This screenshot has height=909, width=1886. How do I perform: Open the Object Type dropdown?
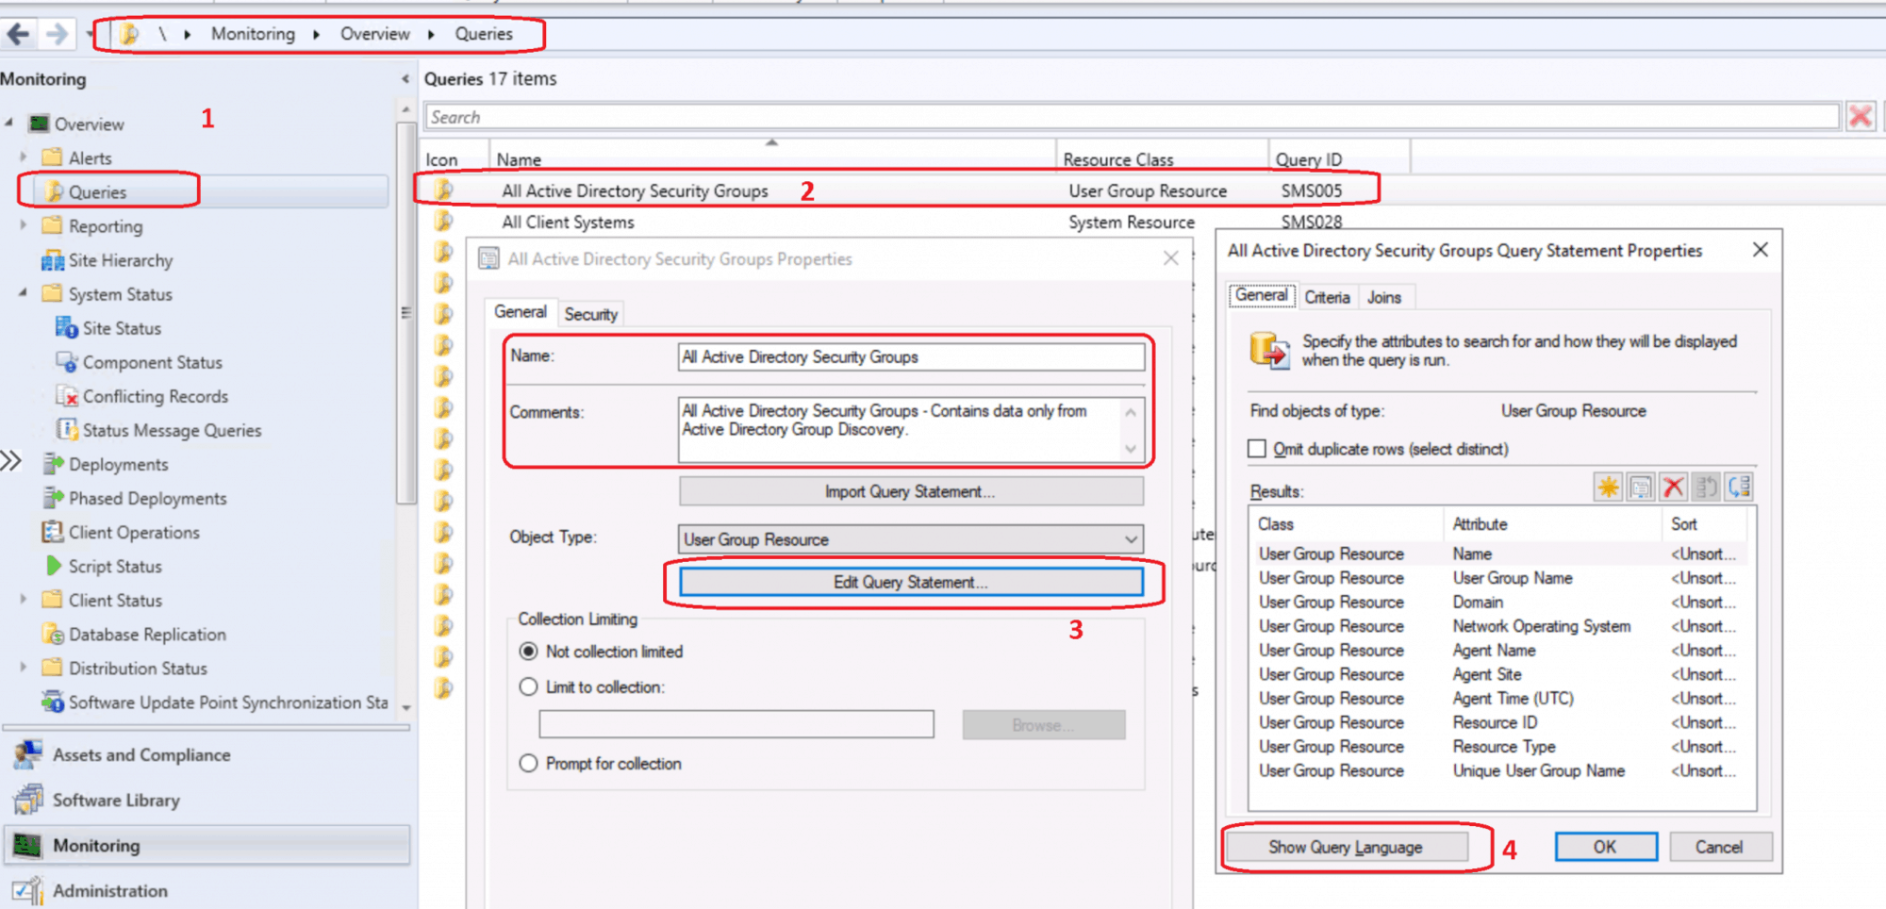1132,538
